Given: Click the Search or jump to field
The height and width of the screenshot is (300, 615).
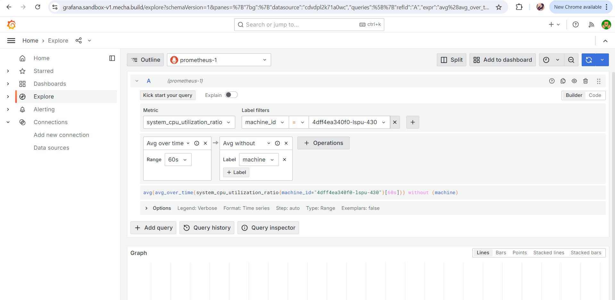Looking at the screenshot, I should click(301, 25).
